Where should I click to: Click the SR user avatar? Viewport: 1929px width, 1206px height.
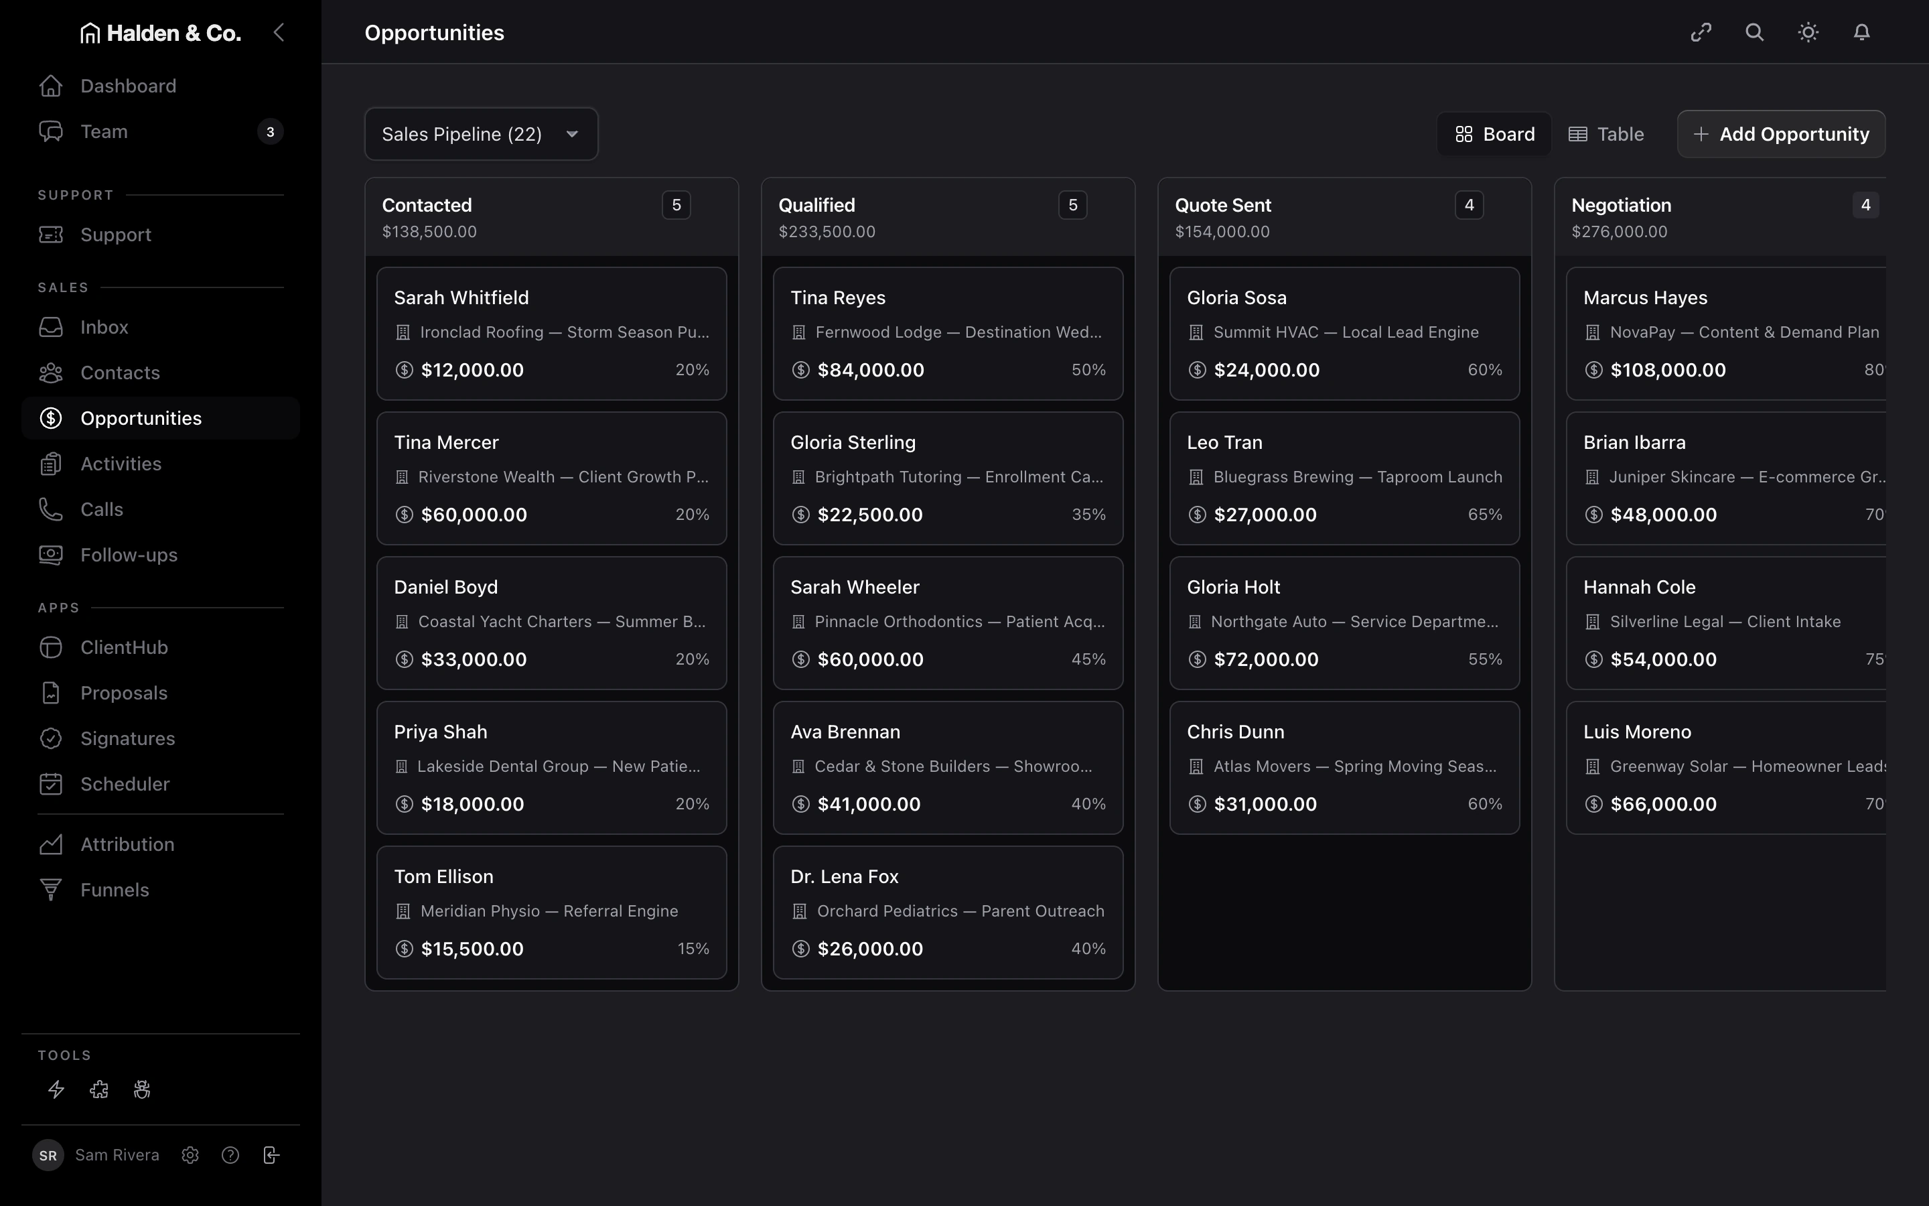click(x=48, y=1155)
